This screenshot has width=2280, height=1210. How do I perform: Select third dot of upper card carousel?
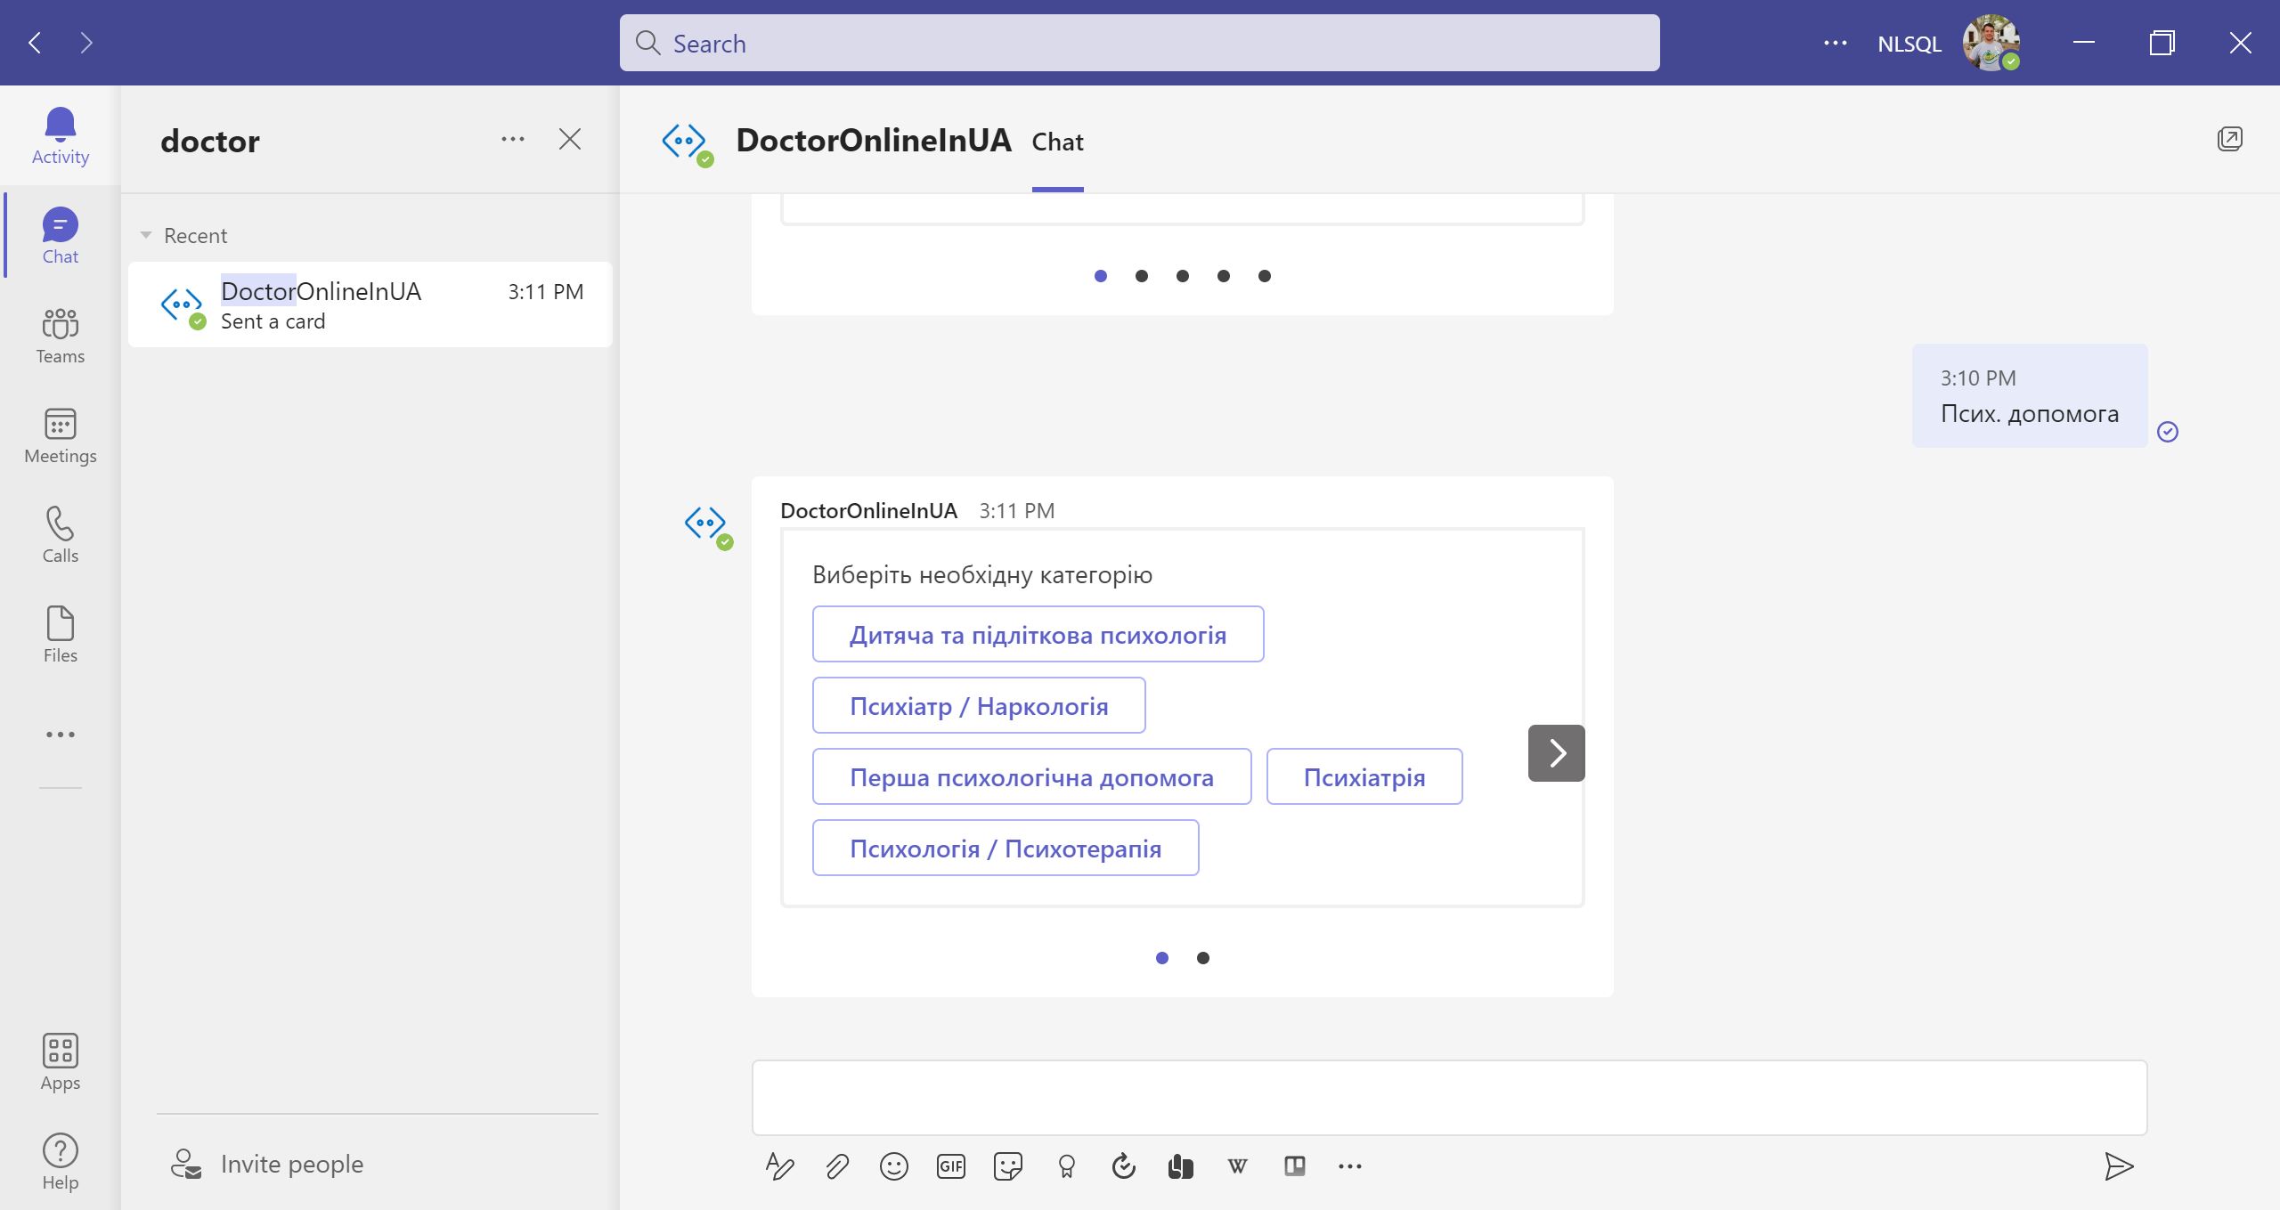pos(1183,276)
